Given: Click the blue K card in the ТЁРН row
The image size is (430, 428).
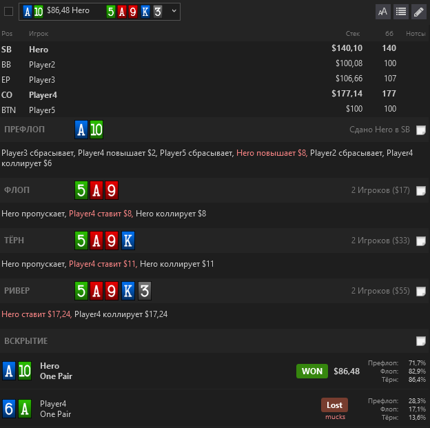Looking at the screenshot, I should coord(127,241).
